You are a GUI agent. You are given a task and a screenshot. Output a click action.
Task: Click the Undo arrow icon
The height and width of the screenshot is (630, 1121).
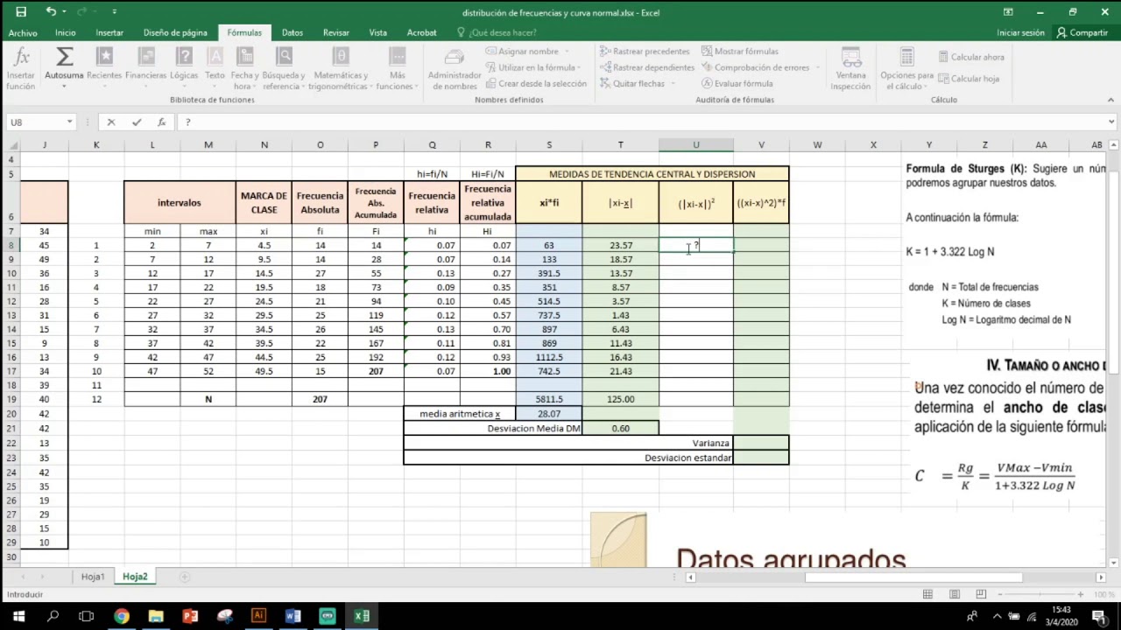[x=51, y=12]
